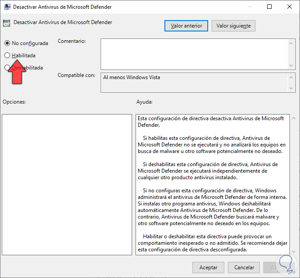Confirm with the Aceptar button
This screenshot has width=300, height=278.
(x=208, y=268)
